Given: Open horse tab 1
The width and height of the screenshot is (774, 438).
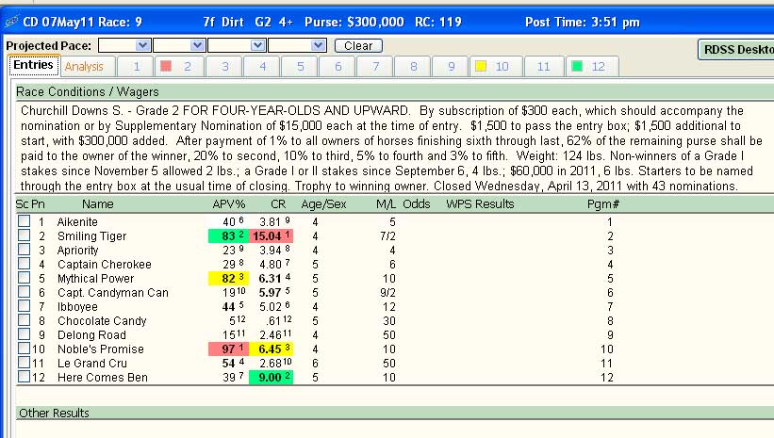Looking at the screenshot, I should (x=137, y=67).
